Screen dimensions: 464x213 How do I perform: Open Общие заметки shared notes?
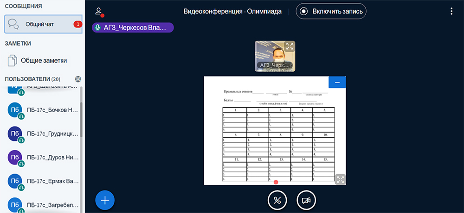pos(43,60)
